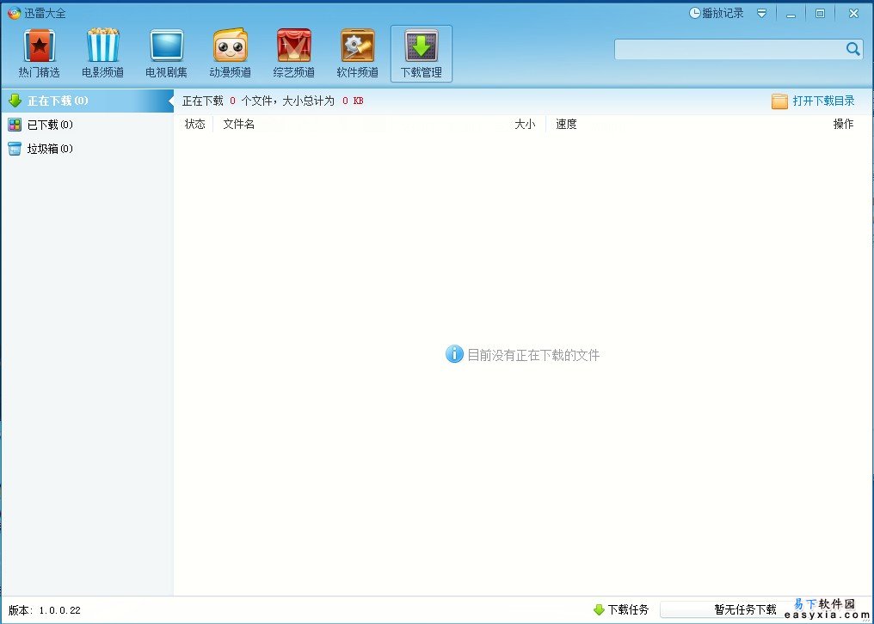Select 垃圾箱 (0) in sidebar
This screenshot has height=624, width=874.
[x=88, y=149]
